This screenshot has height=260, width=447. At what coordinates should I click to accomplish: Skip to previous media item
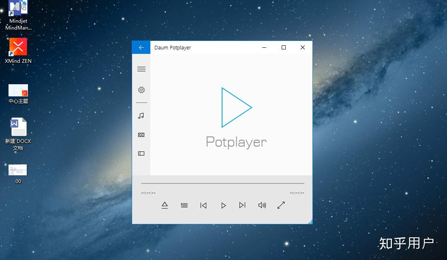pos(203,205)
